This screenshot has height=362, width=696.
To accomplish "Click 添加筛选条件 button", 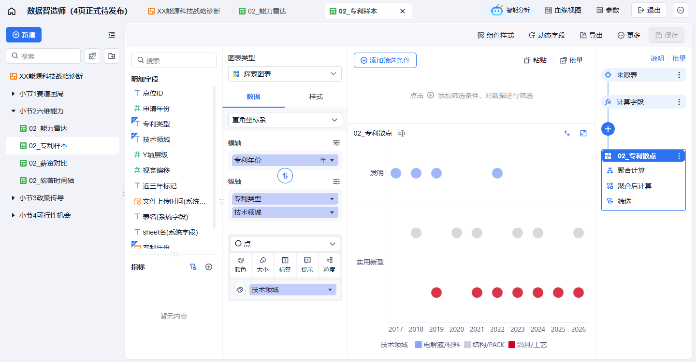I will click(385, 60).
